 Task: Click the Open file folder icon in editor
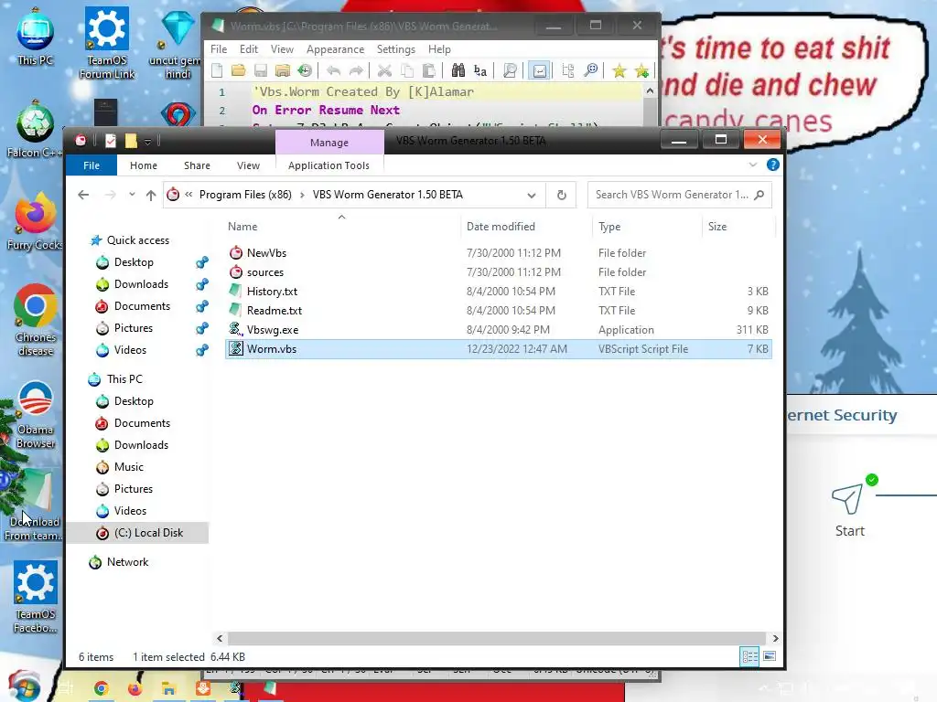coord(239,71)
